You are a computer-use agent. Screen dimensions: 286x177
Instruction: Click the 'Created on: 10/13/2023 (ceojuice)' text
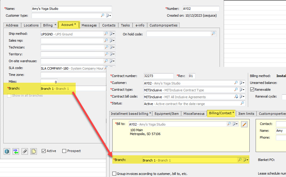(192, 15)
